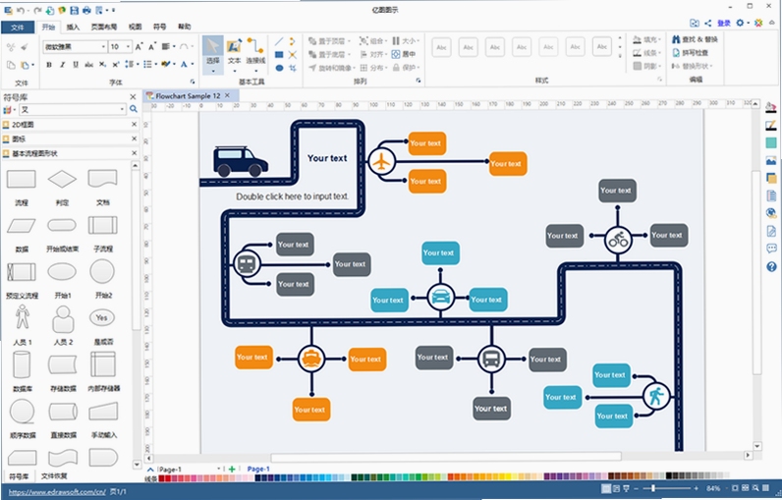Switch to the 符号 ribbon tab
782x500 pixels.
159,27
